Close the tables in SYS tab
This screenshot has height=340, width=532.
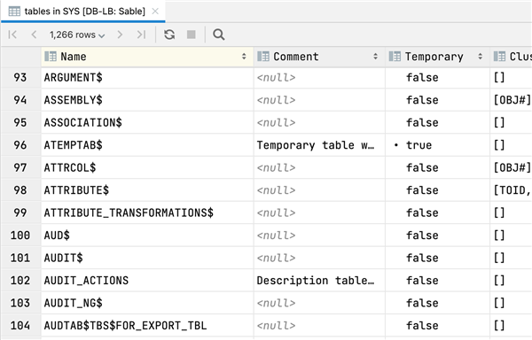(155, 12)
